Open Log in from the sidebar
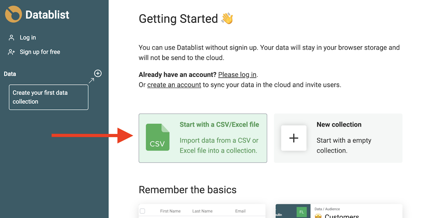Viewport: 431px width, 218px height. 28,38
